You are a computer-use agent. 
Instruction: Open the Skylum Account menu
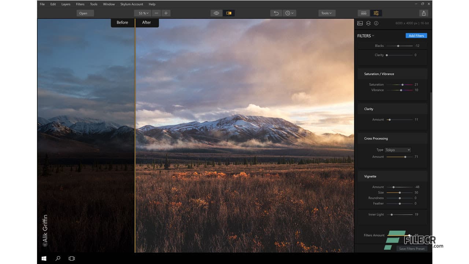pos(132,4)
